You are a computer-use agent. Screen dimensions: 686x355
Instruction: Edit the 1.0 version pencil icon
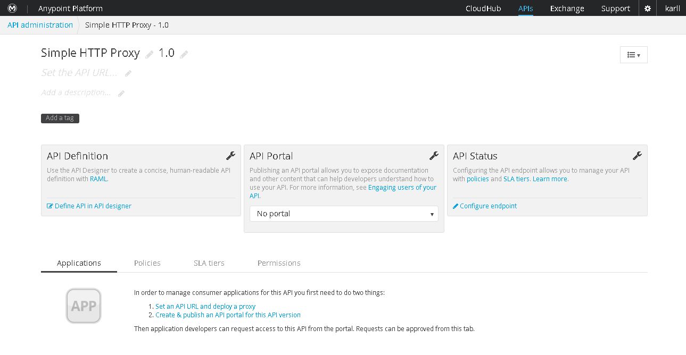pyautogui.click(x=184, y=54)
